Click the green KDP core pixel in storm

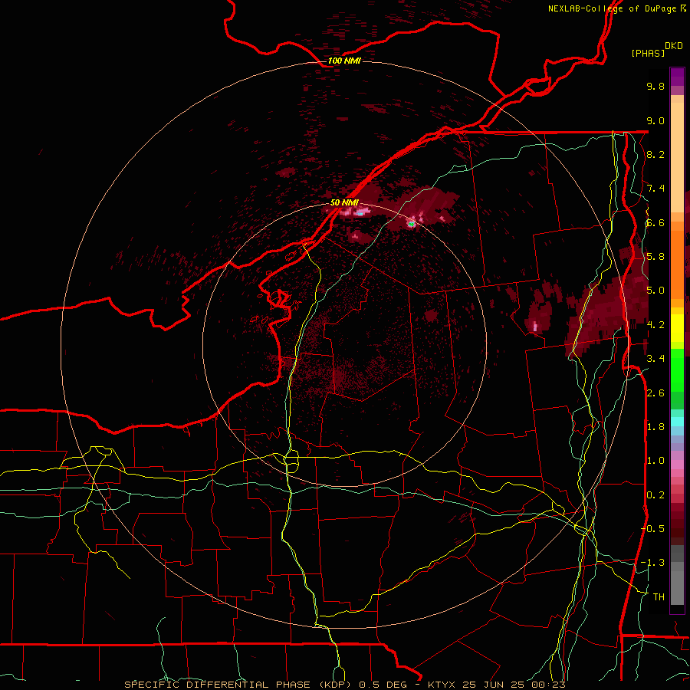412,225
